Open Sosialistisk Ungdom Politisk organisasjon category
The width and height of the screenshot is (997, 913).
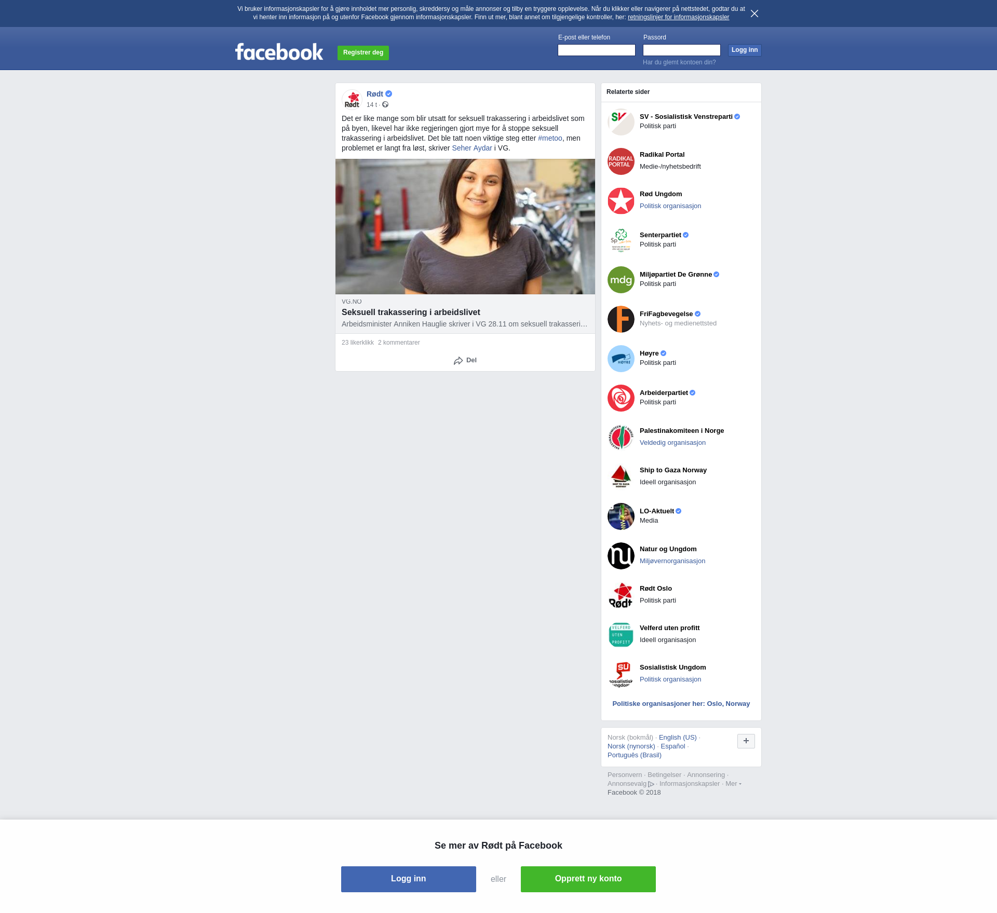click(x=670, y=679)
